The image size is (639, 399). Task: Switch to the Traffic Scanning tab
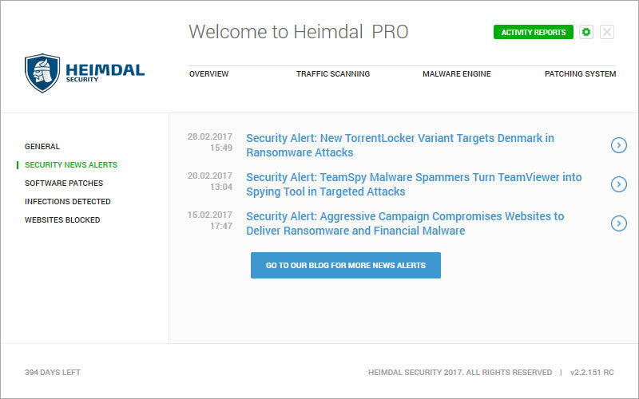pyautogui.click(x=333, y=74)
